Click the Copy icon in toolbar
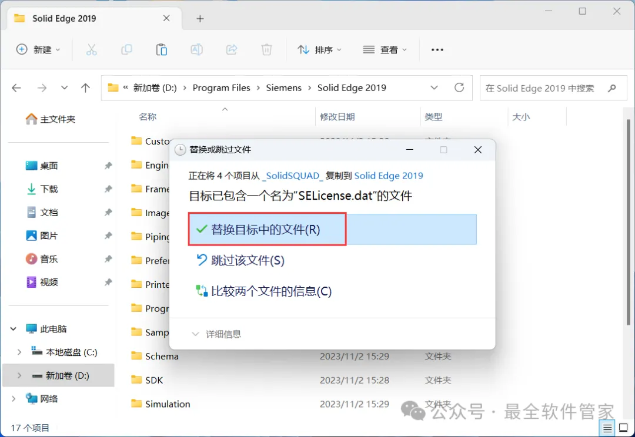 126,50
